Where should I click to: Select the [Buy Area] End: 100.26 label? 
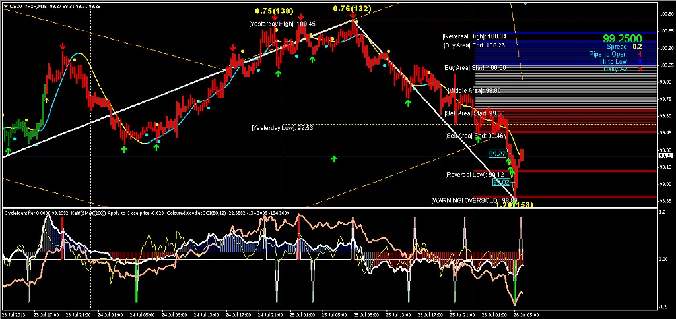click(474, 45)
